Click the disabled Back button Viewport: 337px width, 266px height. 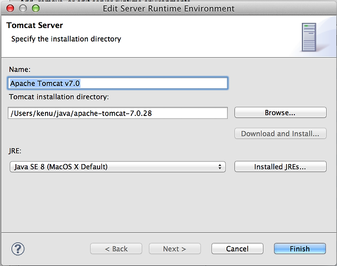tap(116, 249)
